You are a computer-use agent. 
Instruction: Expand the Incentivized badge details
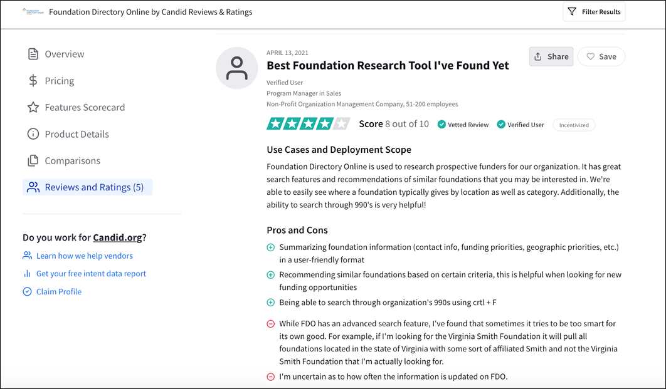coord(574,125)
